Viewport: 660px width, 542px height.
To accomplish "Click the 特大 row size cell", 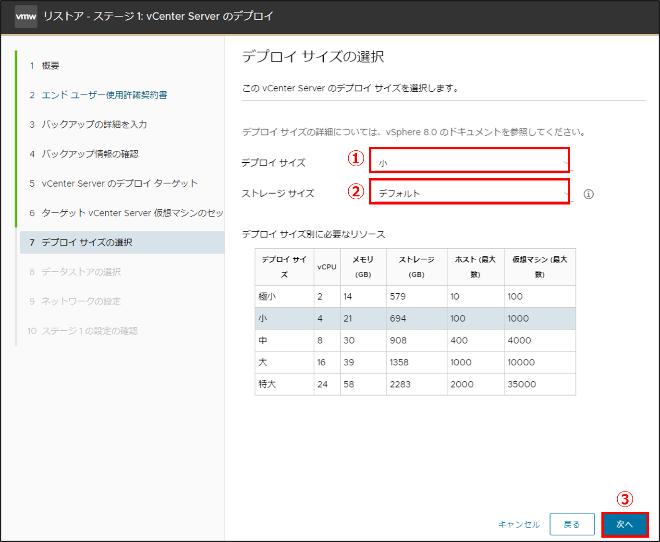I will [284, 384].
